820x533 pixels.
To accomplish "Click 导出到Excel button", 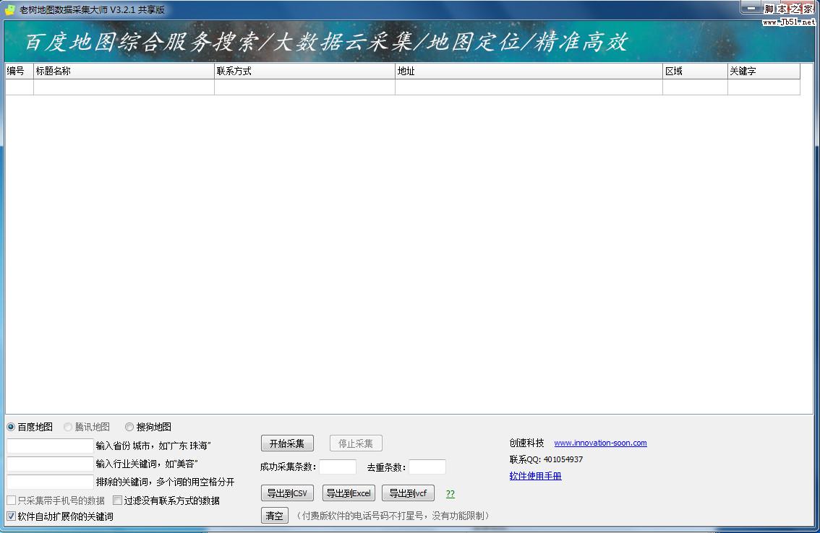I will point(349,493).
